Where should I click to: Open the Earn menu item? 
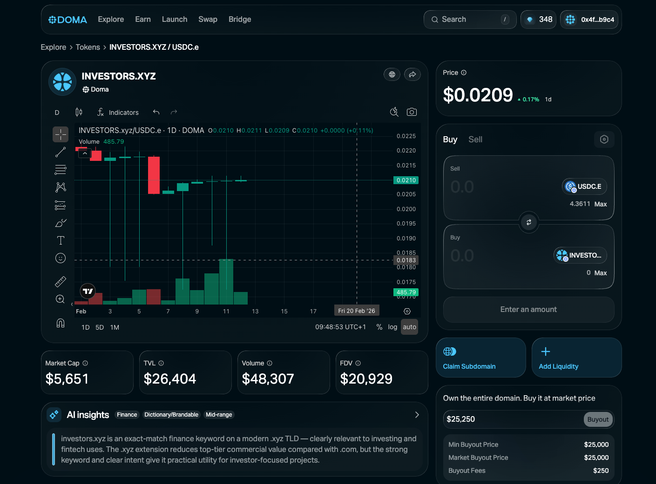point(142,20)
